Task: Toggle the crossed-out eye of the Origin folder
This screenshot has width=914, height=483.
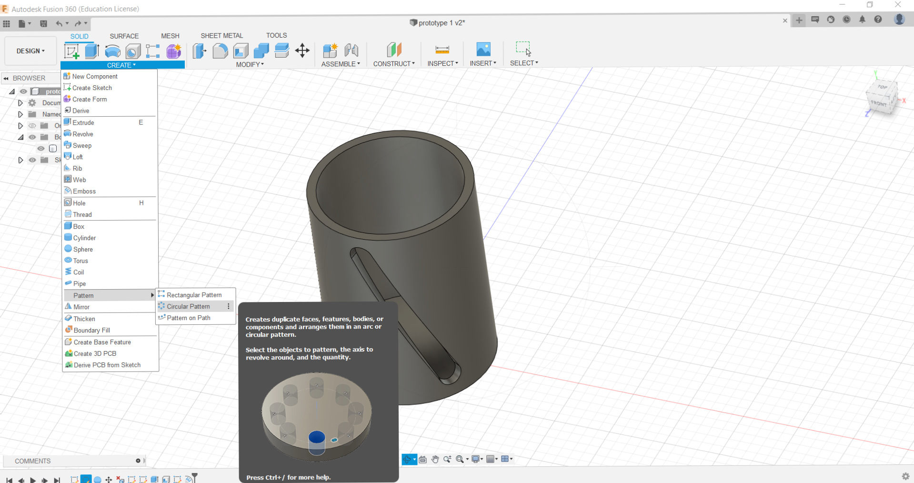Action: point(32,126)
